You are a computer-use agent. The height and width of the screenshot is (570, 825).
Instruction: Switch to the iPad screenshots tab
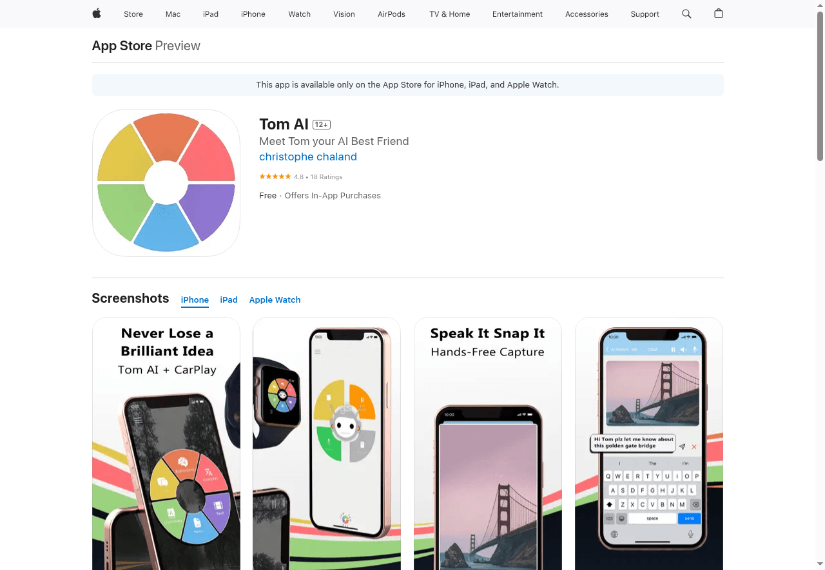(229, 299)
